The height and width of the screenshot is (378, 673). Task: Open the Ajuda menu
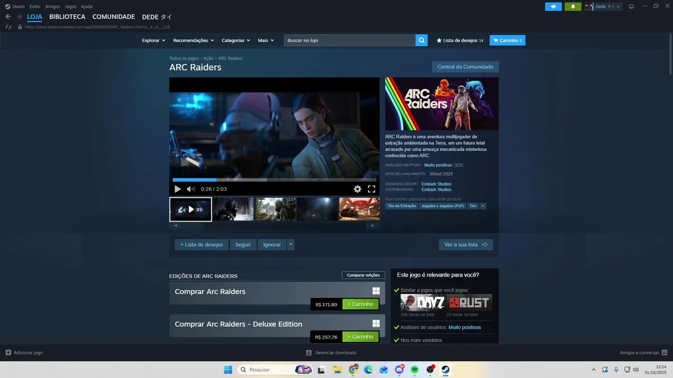[x=87, y=6]
